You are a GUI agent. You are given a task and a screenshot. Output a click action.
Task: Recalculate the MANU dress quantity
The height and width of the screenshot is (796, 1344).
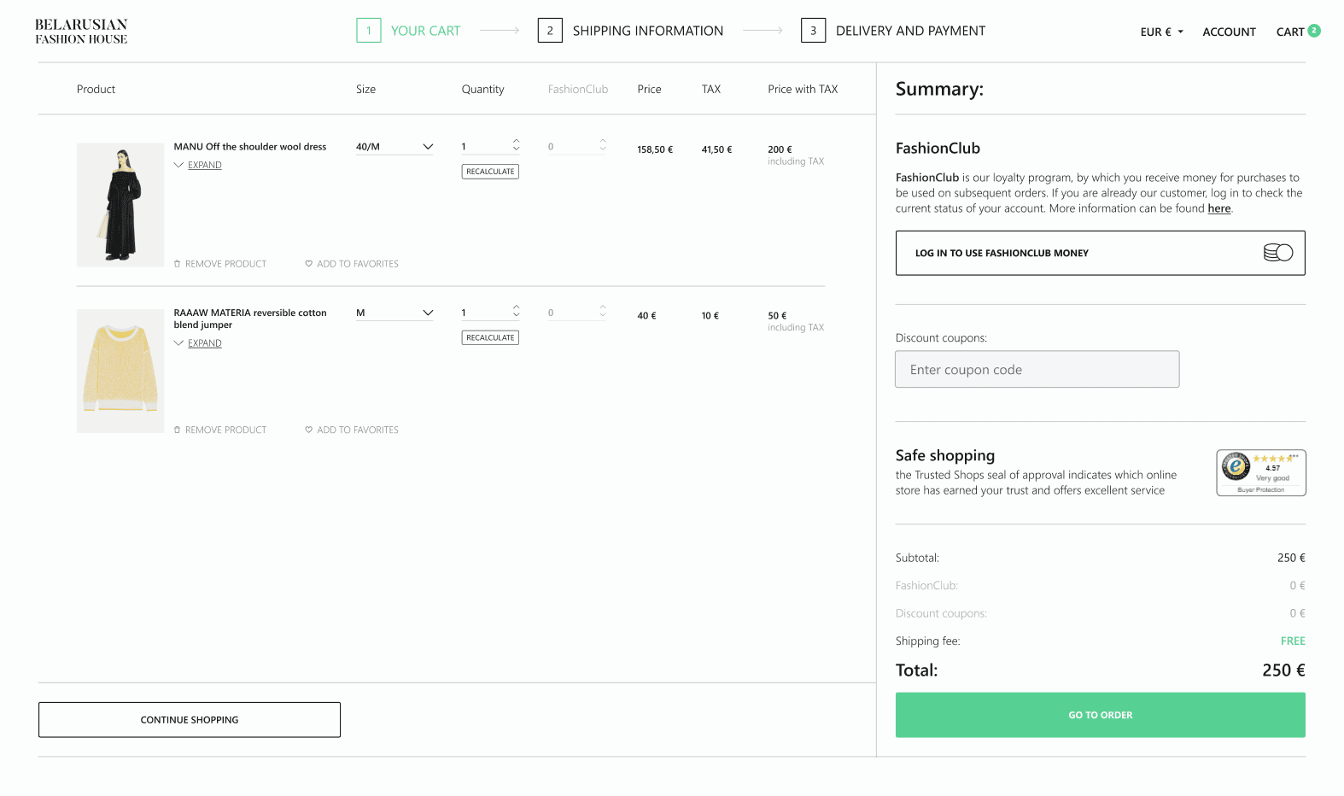pos(490,172)
